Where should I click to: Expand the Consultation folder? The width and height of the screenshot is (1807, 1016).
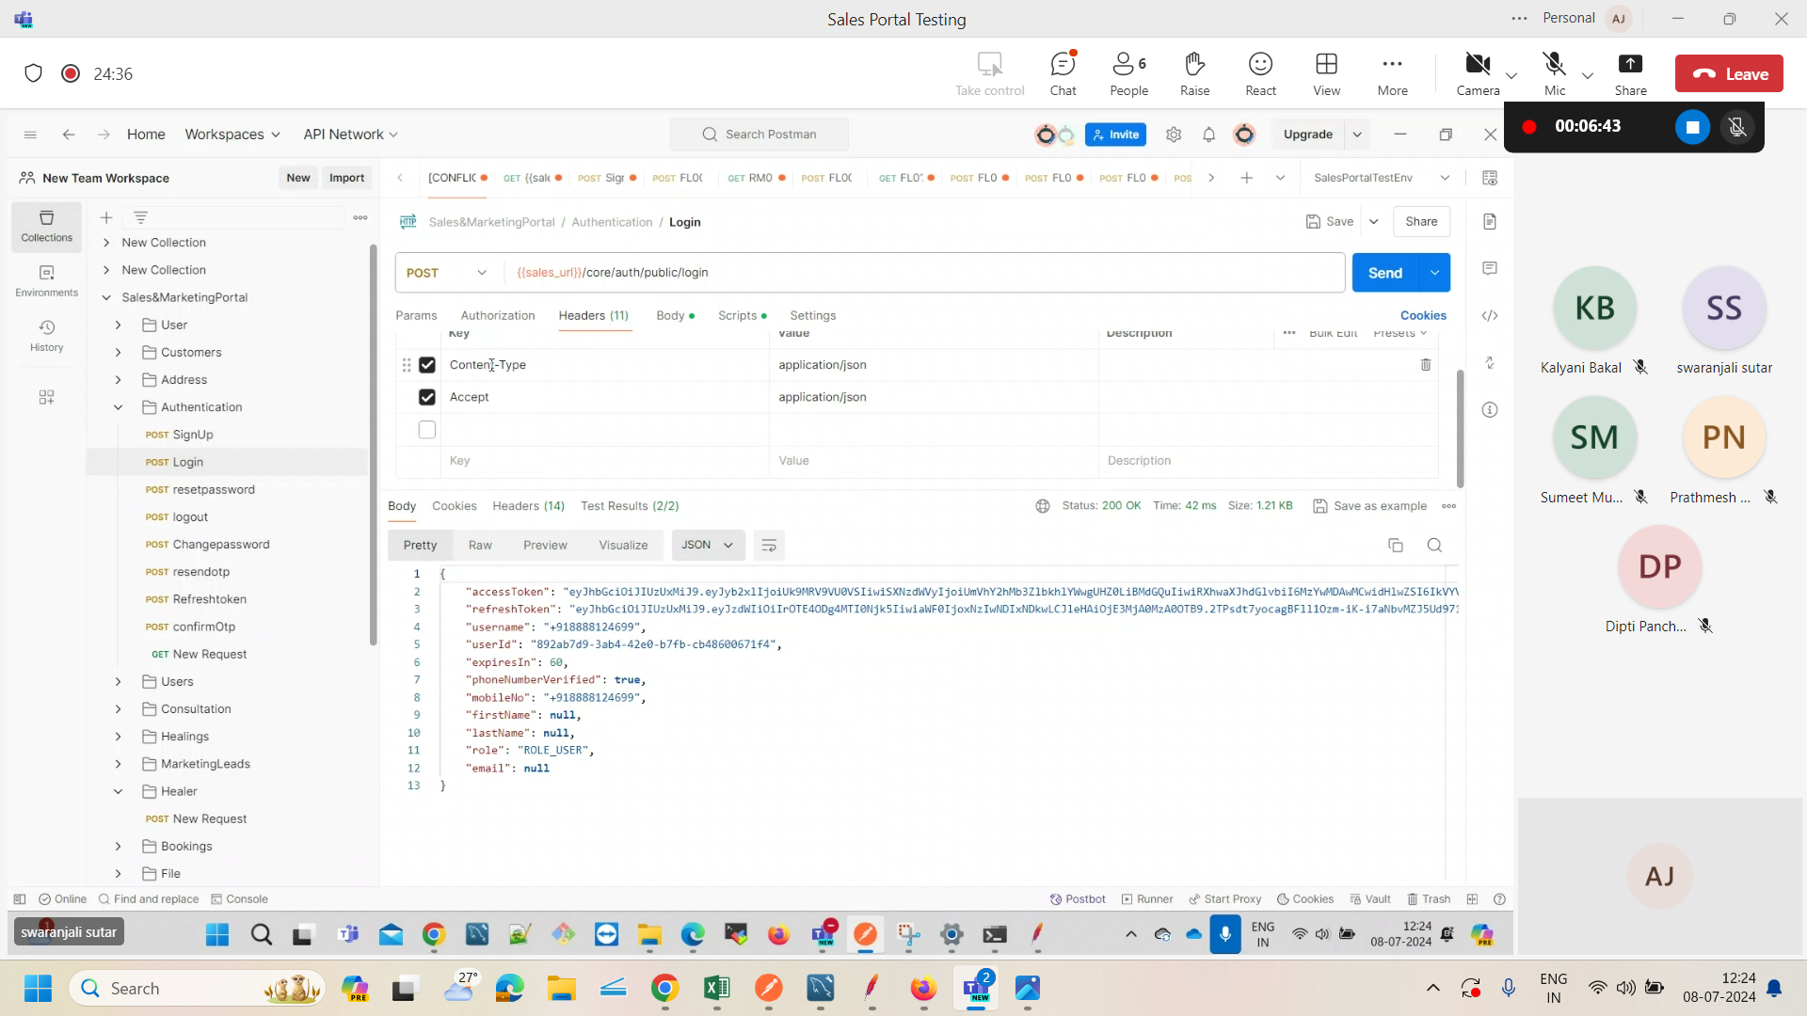pyautogui.click(x=119, y=709)
